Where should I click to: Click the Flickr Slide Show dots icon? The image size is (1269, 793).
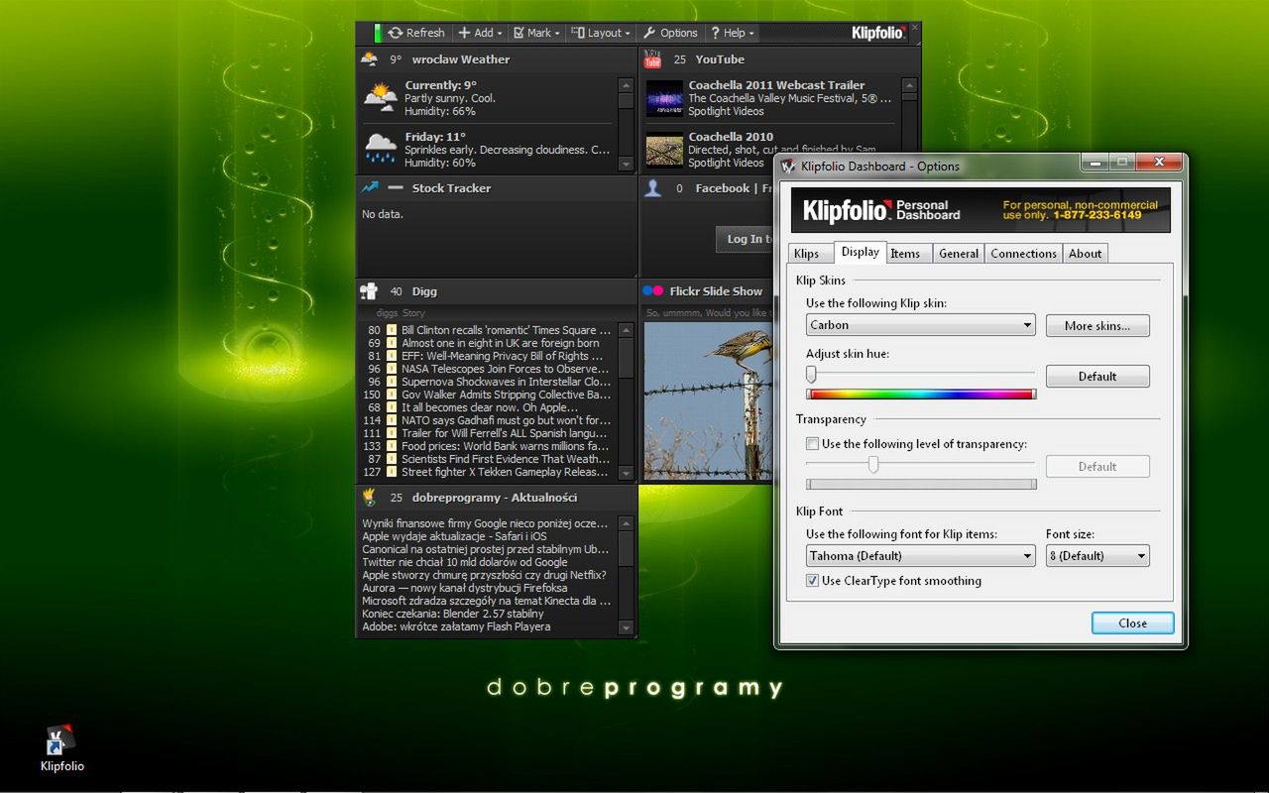point(652,290)
